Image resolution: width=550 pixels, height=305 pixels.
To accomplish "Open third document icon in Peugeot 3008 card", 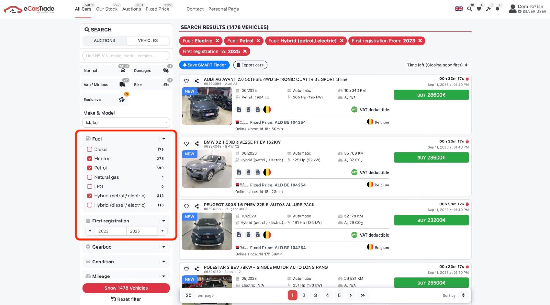I will 258,235.
